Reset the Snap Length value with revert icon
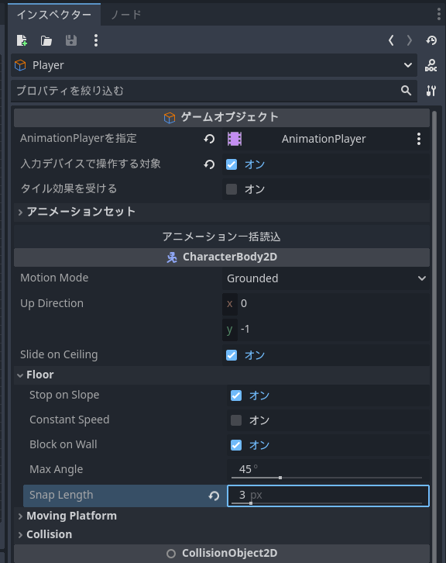Screen dimensions: 446x563 point(214,496)
